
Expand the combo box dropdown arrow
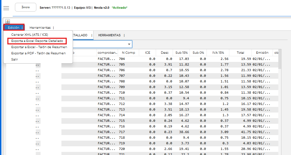tap(129, 44)
